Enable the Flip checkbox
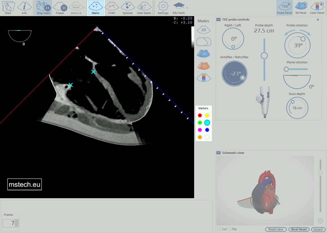327x233 pixels. tap(229, 229)
